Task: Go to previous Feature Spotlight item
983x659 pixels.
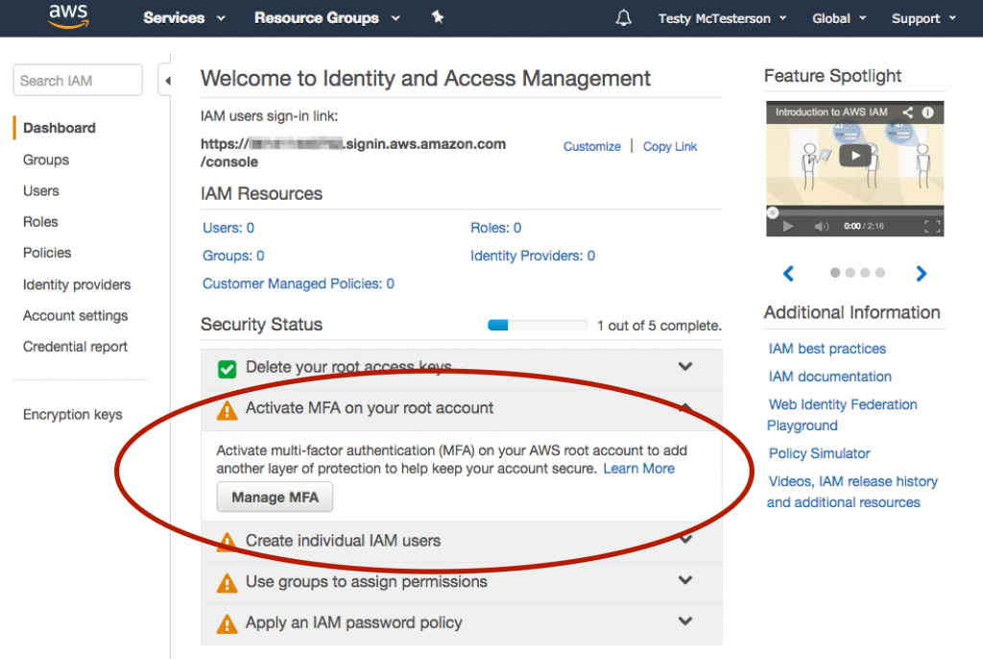Action: [x=789, y=273]
